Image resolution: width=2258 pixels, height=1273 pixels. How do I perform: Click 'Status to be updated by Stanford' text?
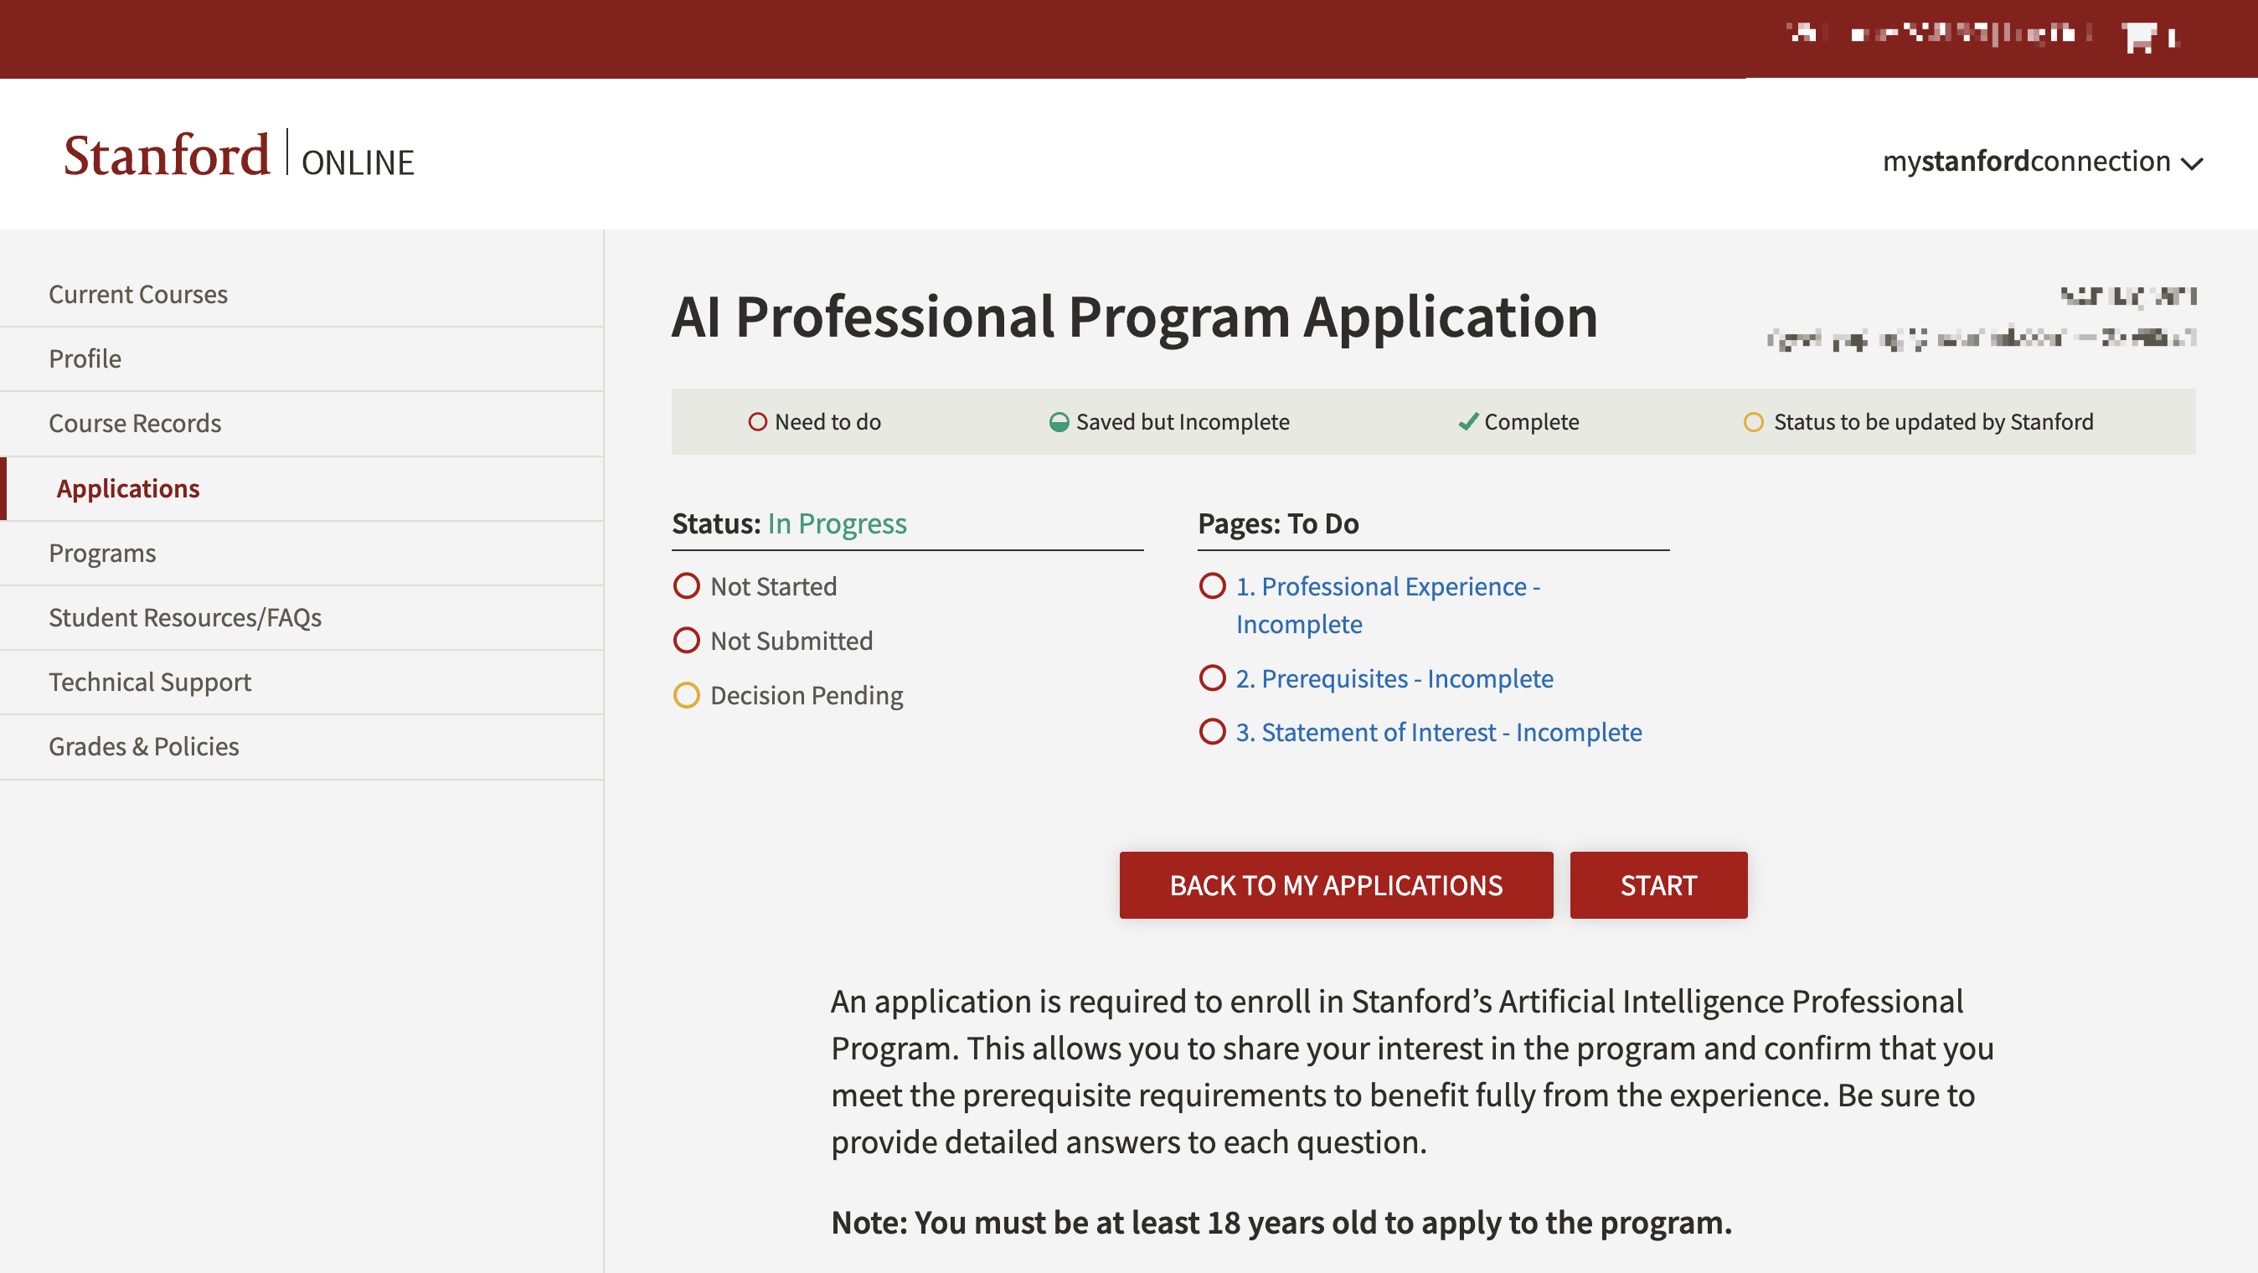1933,422
